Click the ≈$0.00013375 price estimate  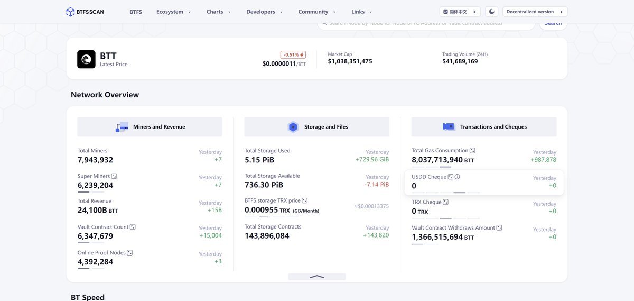click(371, 206)
